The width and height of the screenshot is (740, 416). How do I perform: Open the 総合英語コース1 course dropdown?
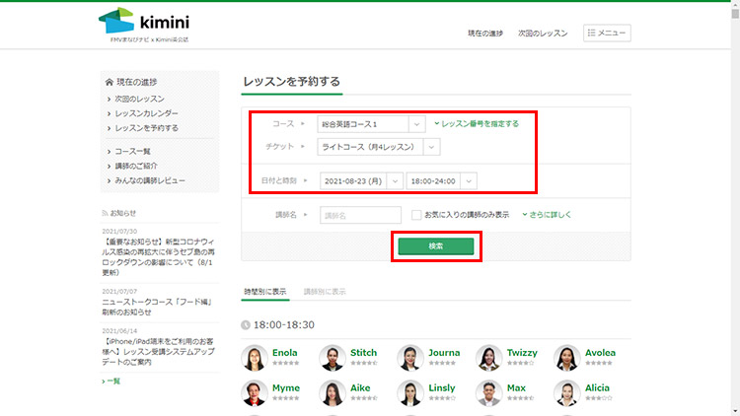371,124
